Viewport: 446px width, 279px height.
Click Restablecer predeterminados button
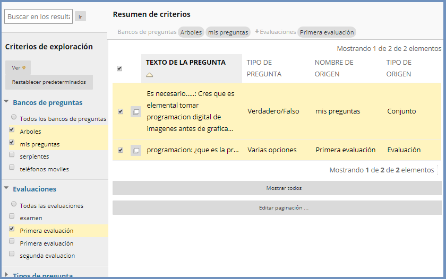tap(49, 82)
